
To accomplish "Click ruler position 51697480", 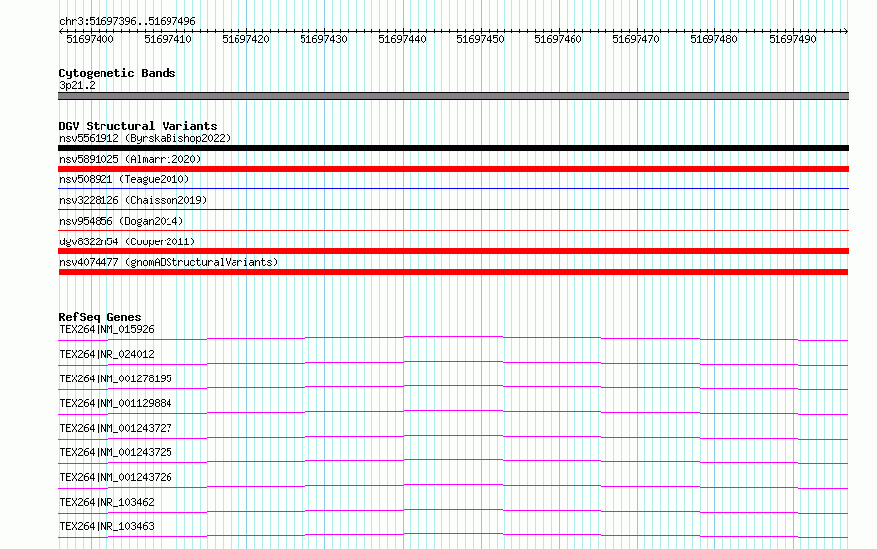I will point(713,39).
